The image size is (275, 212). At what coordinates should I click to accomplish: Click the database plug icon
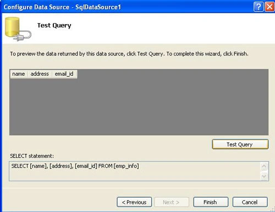(18, 29)
